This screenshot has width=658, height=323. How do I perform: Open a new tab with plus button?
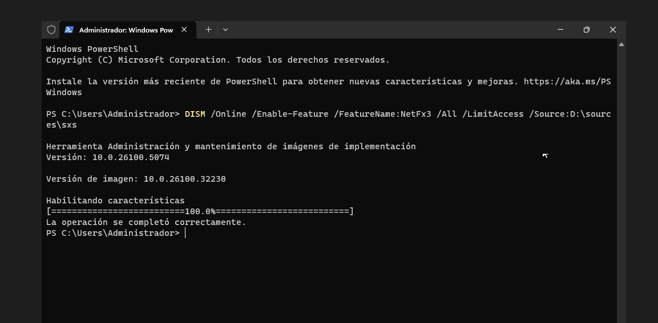click(x=208, y=30)
